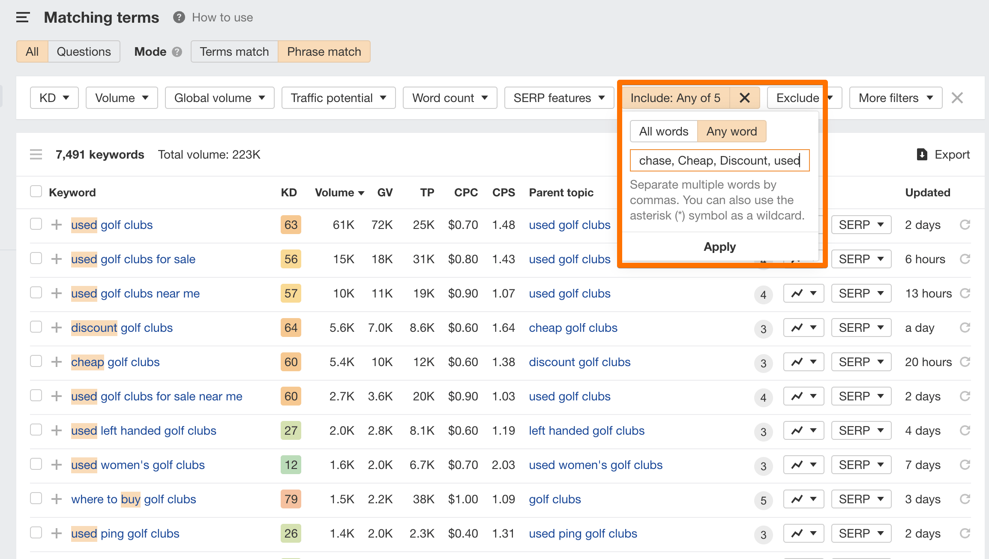
Task: Open the list view options icon
Action: coord(36,154)
